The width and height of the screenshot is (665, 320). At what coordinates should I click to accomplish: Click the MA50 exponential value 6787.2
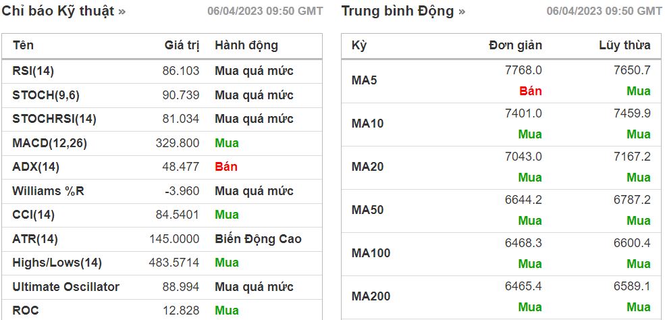pyautogui.click(x=632, y=200)
